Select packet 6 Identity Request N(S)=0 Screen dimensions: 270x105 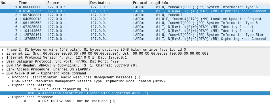[x=135, y=27]
